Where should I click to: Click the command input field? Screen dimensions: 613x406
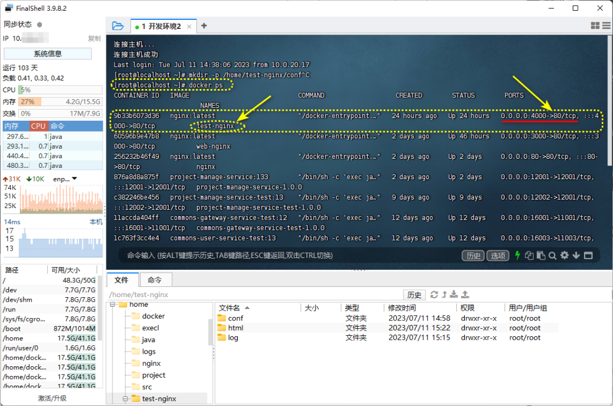(x=289, y=255)
